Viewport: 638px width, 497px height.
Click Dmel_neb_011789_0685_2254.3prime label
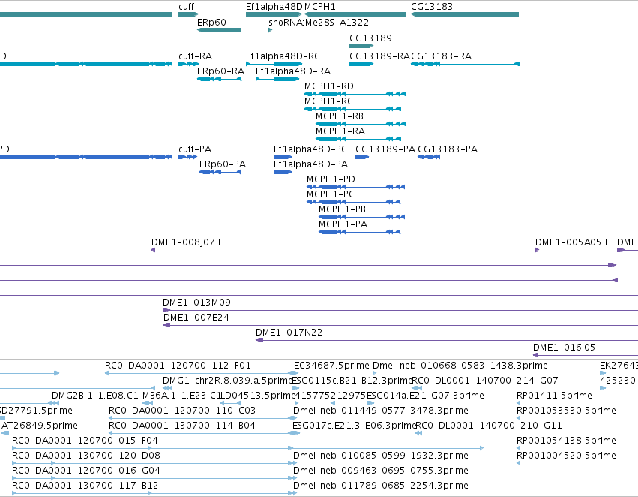pyautogui.click(x=380, y=486)
